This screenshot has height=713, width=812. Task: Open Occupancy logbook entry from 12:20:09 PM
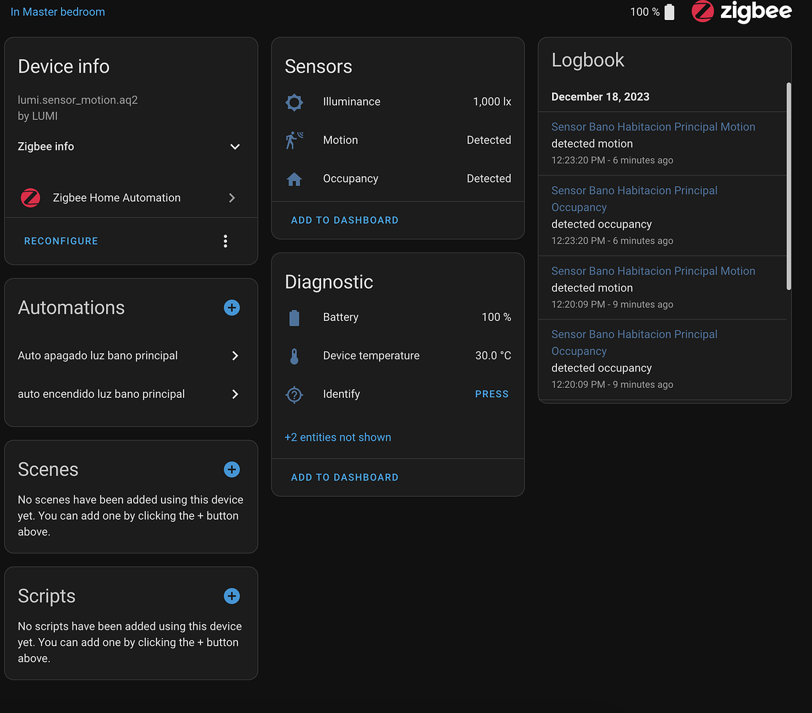tap(635, 343)
